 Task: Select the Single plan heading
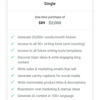pyautogui.click(x=50, y=4)
